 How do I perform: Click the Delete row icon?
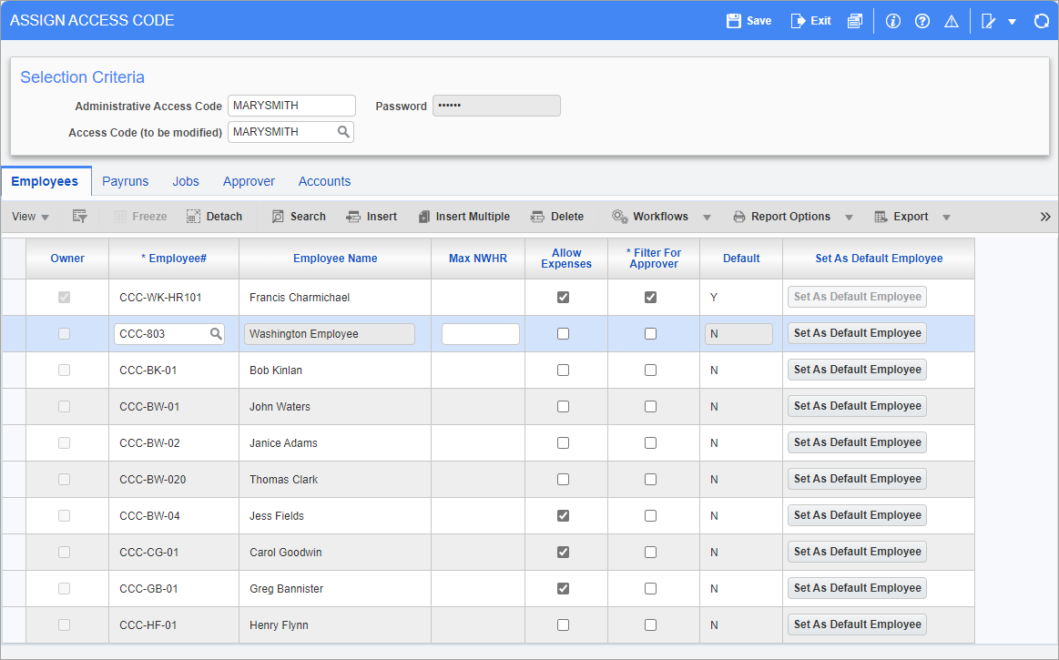coord(537,216)
